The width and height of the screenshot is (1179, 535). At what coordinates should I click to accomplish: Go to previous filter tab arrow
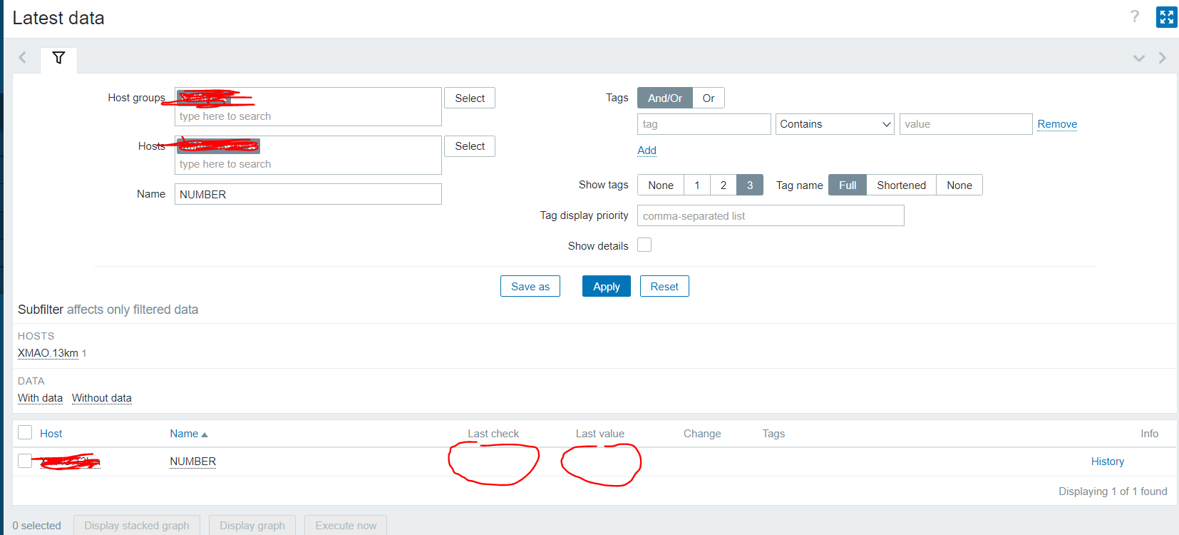(x=22, y=58)
